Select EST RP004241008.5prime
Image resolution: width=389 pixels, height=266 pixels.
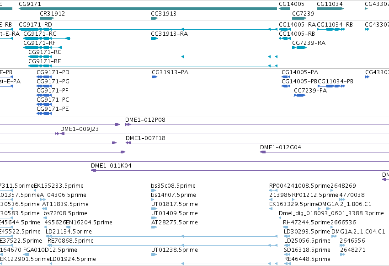273,190
